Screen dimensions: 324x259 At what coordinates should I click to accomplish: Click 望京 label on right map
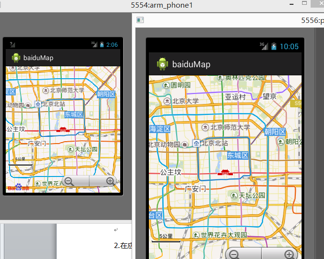click(x=270, y=96)
